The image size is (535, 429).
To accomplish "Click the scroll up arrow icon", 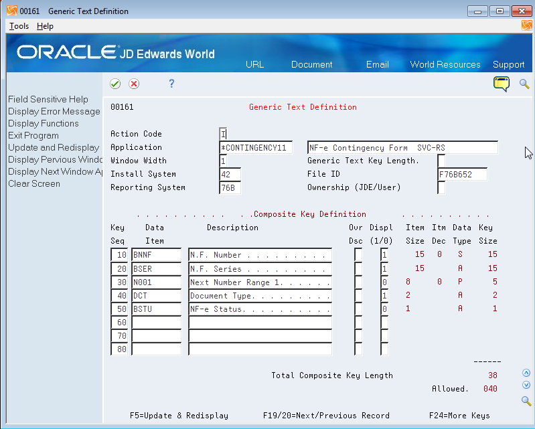I will coord(526,373).
